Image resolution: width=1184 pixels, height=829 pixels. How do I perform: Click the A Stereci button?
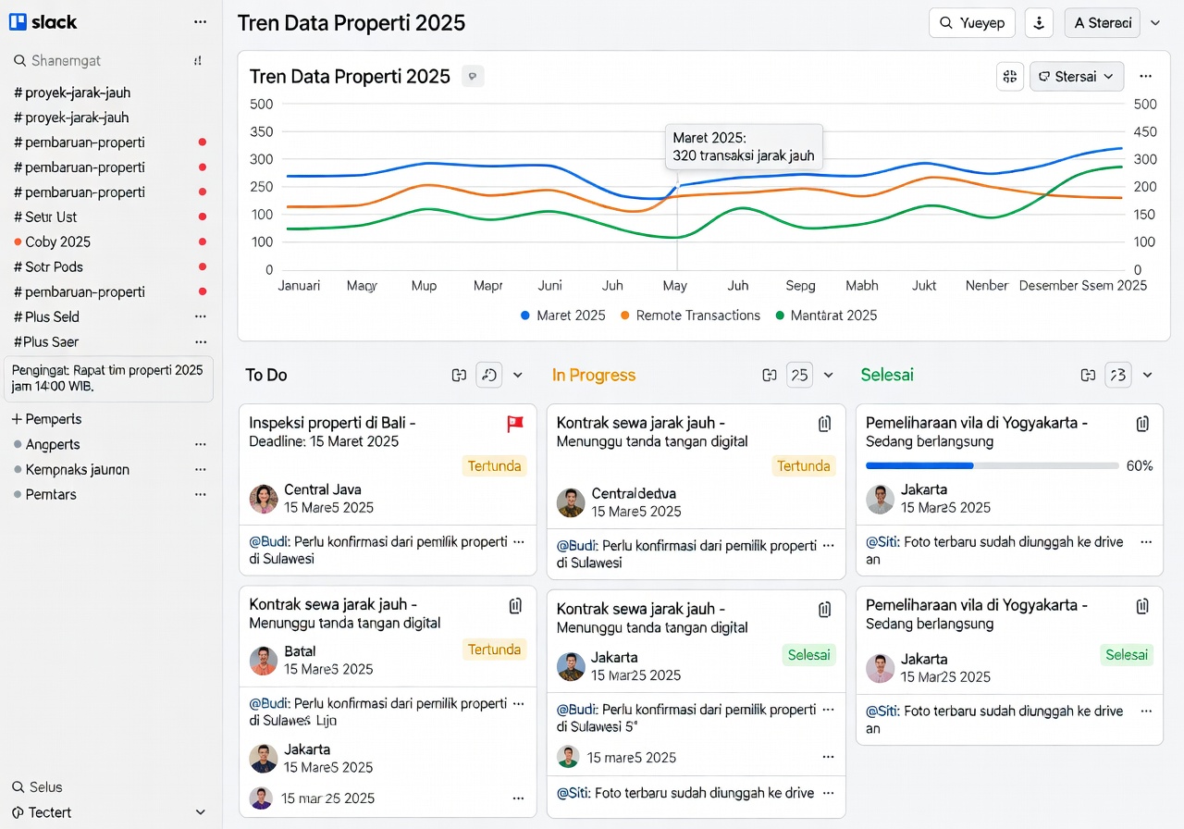point(1103,23)
